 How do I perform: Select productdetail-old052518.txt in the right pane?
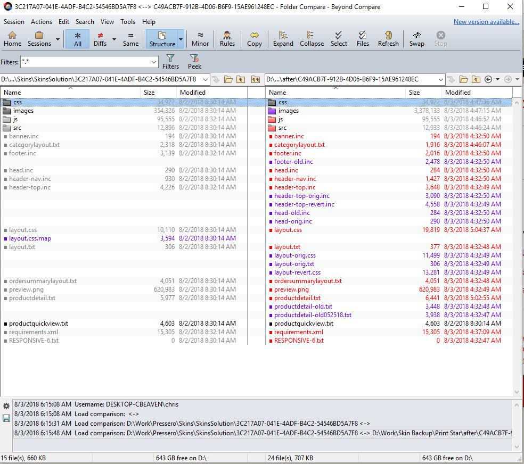coord(313,315)
